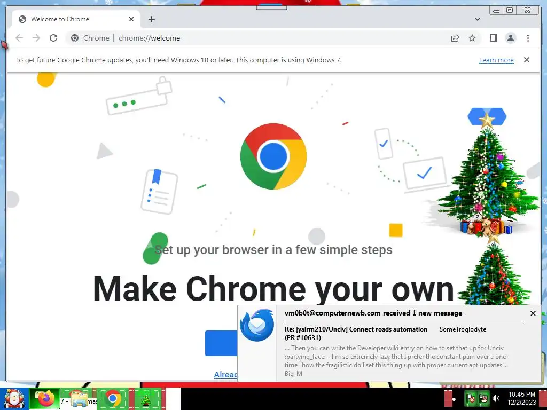Go back to the previous page
This screenshot has width=547, height=410.
(x=19, y=38)
